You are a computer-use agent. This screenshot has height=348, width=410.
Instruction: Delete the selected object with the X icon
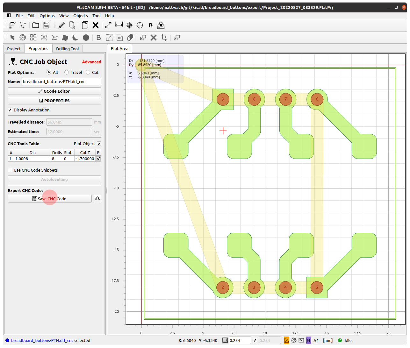click(x=96, y=25)
